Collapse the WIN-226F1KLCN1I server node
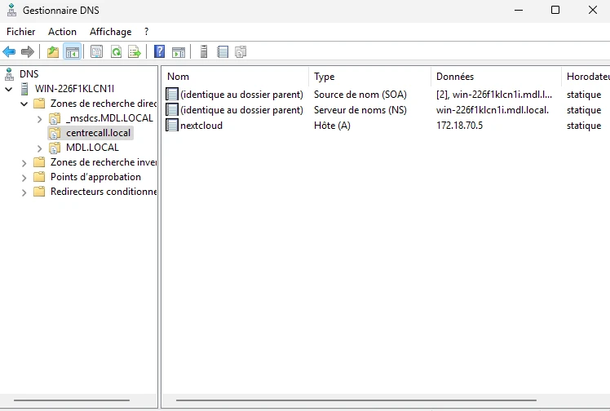The image size is (610, 411). tap(8, 90)
